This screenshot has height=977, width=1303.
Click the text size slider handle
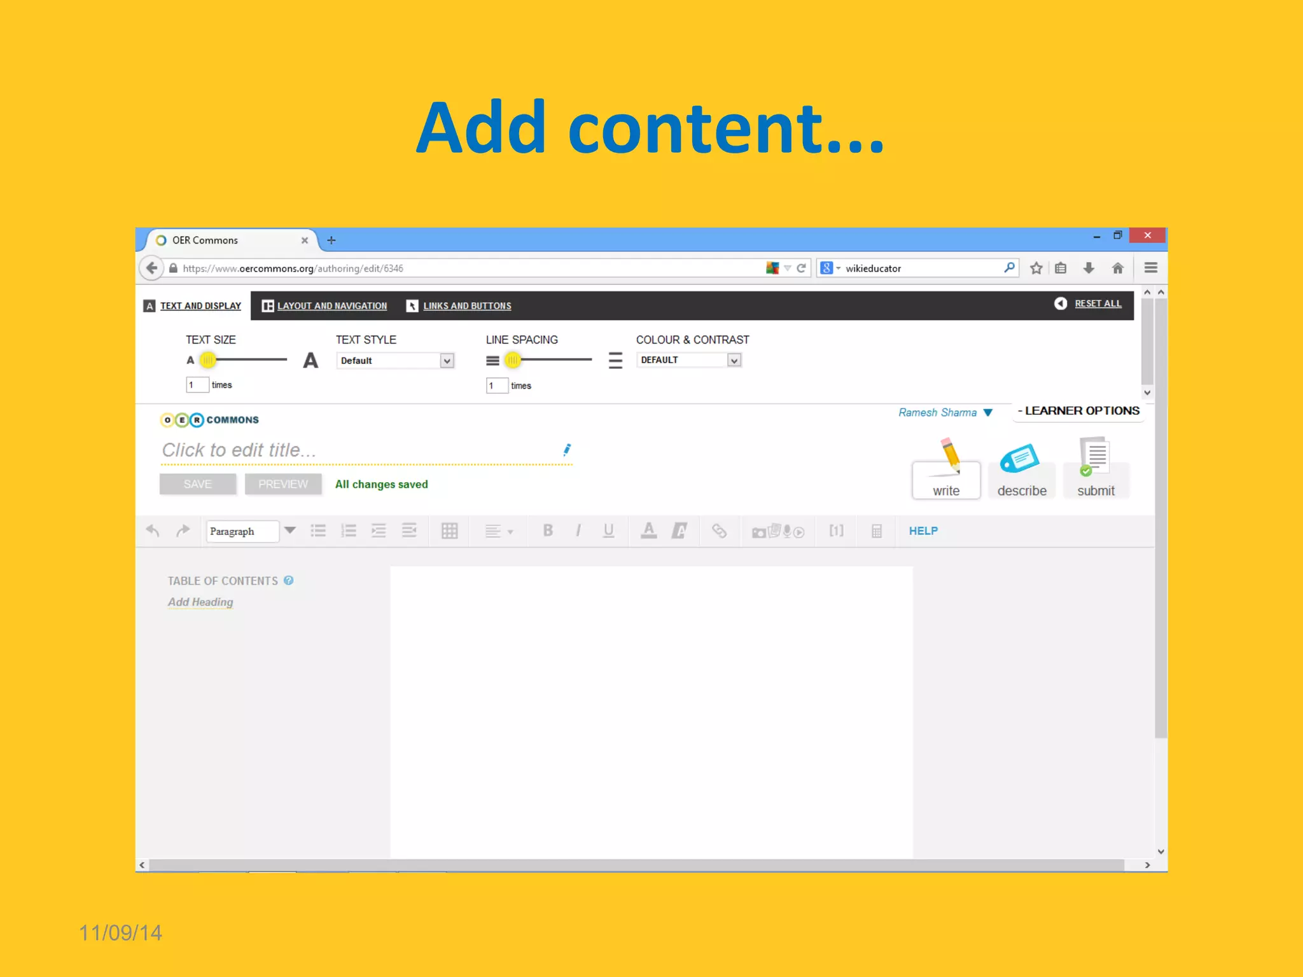[x=207, y=360]
